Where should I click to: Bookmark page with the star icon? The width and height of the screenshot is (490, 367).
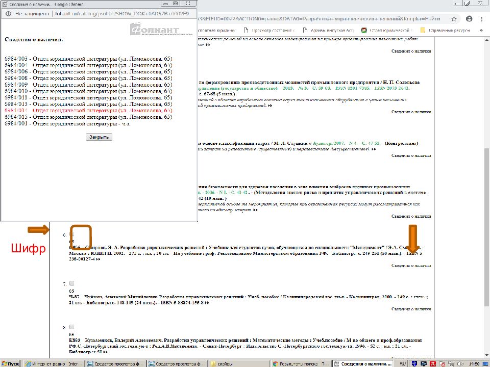[x=454, y=18]
